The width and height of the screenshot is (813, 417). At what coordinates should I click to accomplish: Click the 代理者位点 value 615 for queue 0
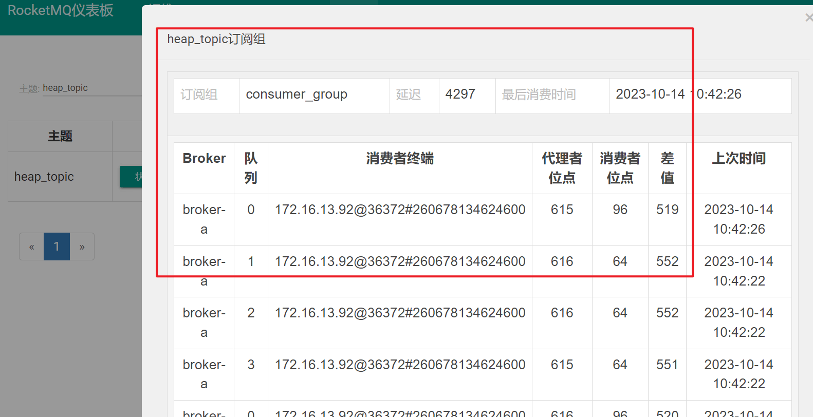[x=562, y=210]
